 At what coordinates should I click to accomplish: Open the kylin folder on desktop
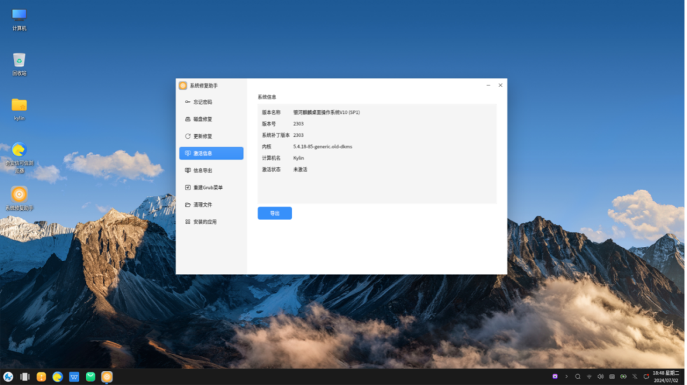point(19,105)
